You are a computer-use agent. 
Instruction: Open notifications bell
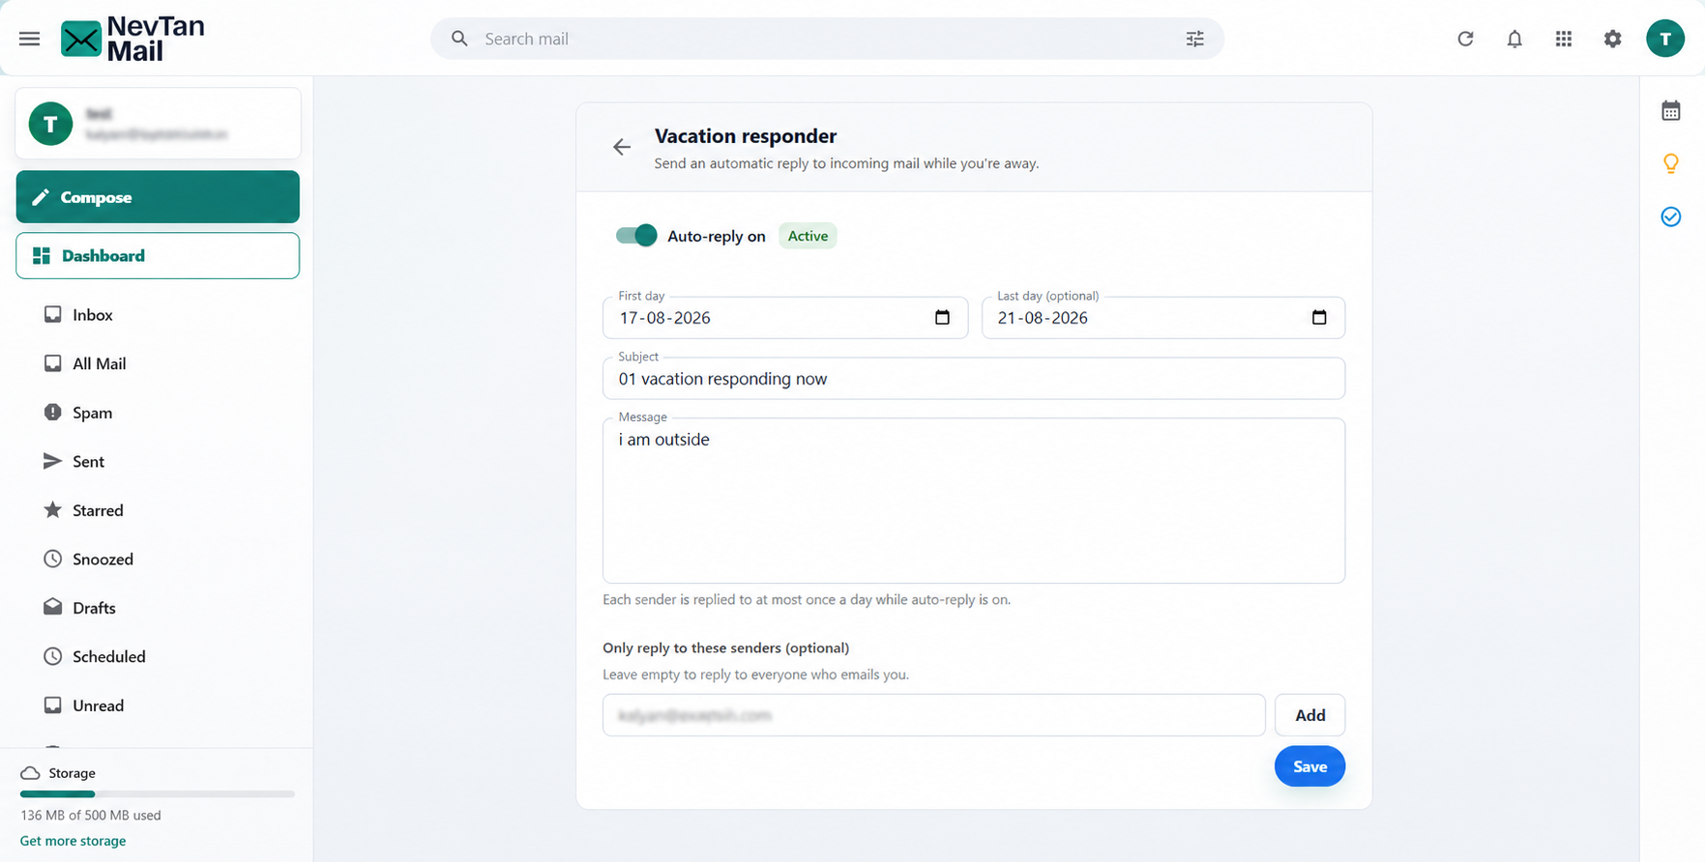pos(1514,39)
